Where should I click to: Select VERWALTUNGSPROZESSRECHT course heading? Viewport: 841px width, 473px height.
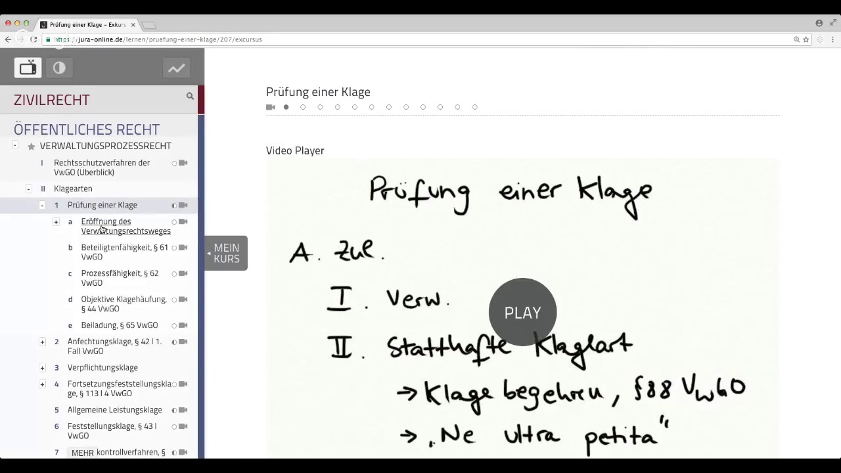tap(105, 146)
